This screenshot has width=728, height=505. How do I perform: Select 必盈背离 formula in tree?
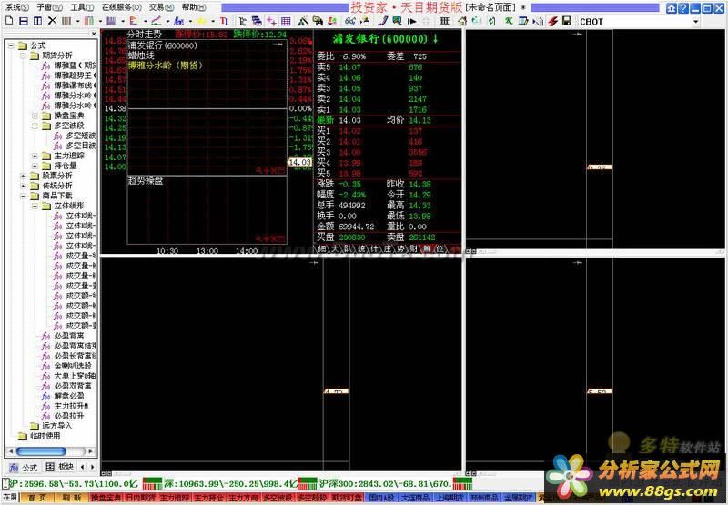point(69,336)
